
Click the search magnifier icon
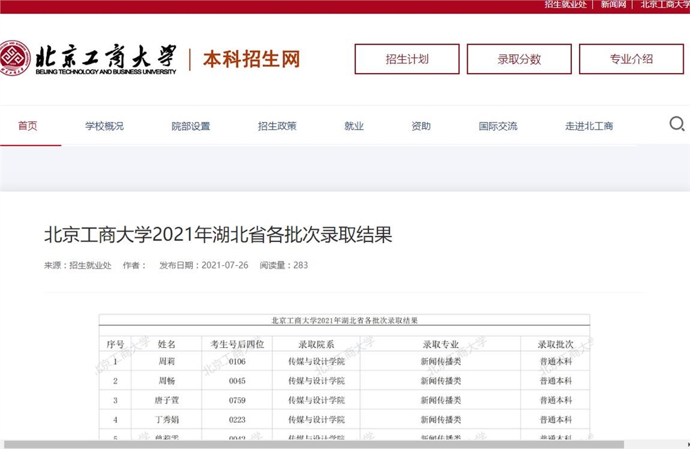(677, 124)
